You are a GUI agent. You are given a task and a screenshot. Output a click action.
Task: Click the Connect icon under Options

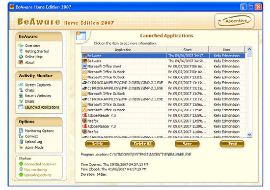21,136
